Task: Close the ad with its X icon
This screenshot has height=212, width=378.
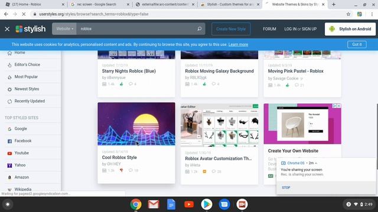Action: pos(338,106)
